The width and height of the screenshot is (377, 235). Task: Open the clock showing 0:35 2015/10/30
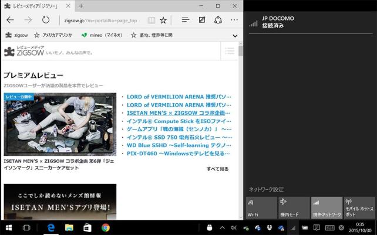click(x=360, y=227)
